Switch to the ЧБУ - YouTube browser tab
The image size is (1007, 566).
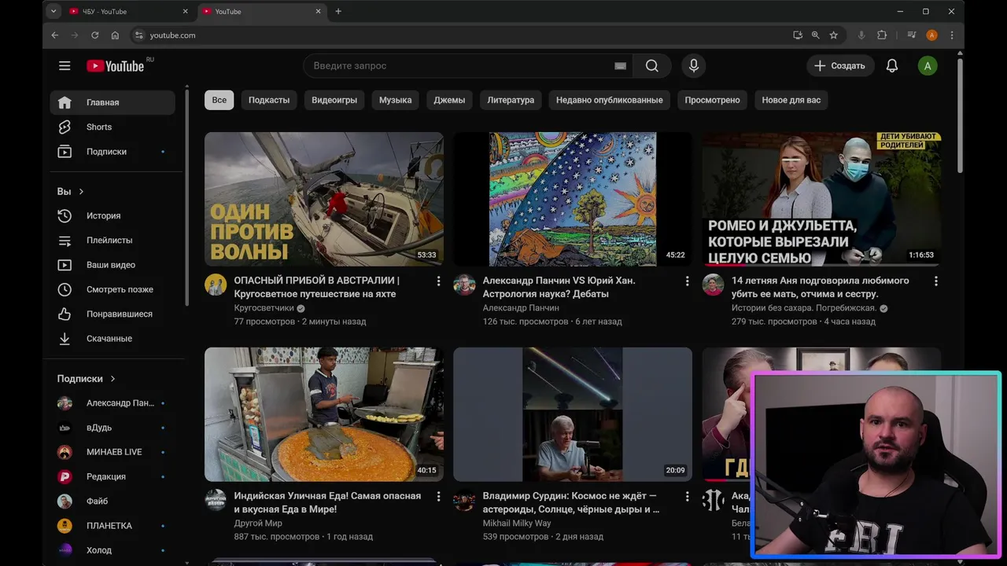(x=128, y=12)
